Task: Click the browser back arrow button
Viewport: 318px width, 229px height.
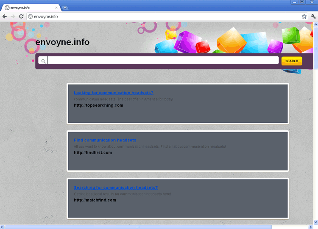Action: coord(5,17)
